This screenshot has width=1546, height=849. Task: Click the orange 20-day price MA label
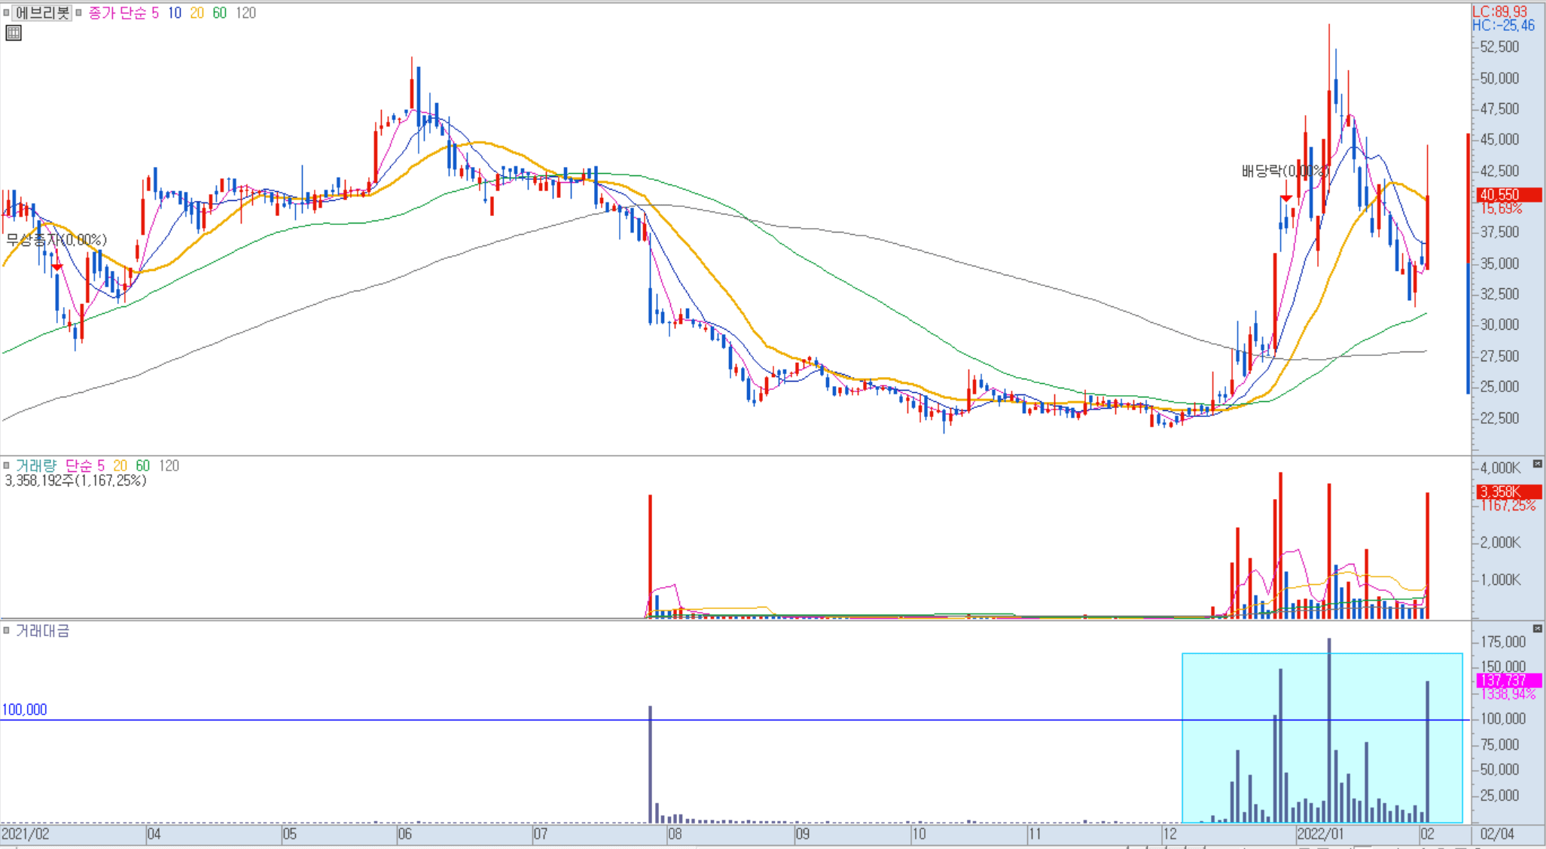coord(197,13)
